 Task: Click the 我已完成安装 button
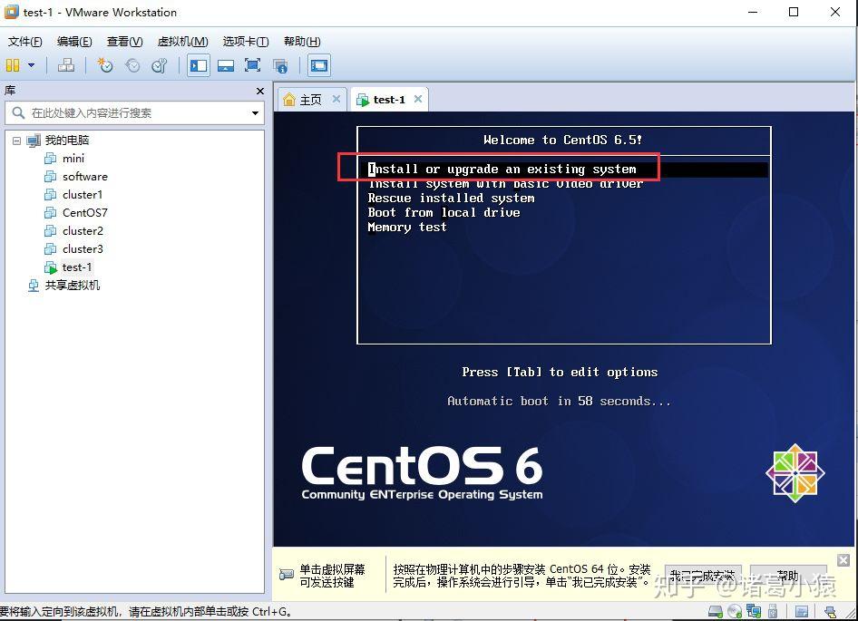(701, 574)
